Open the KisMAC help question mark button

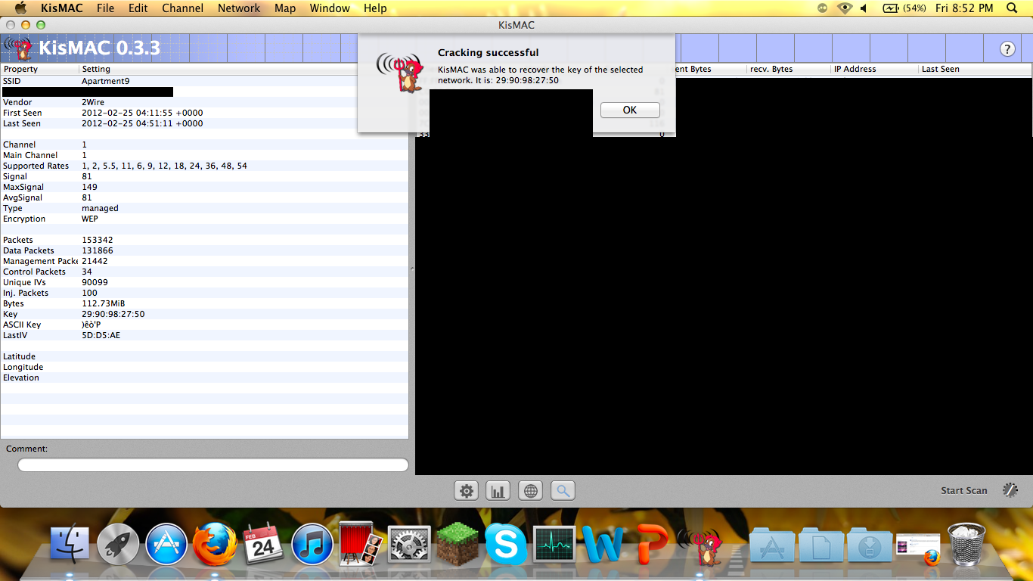[1007, 49]
